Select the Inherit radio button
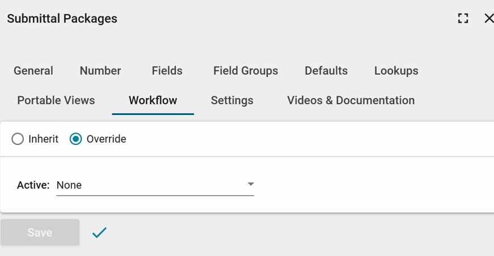 (18, 139)
